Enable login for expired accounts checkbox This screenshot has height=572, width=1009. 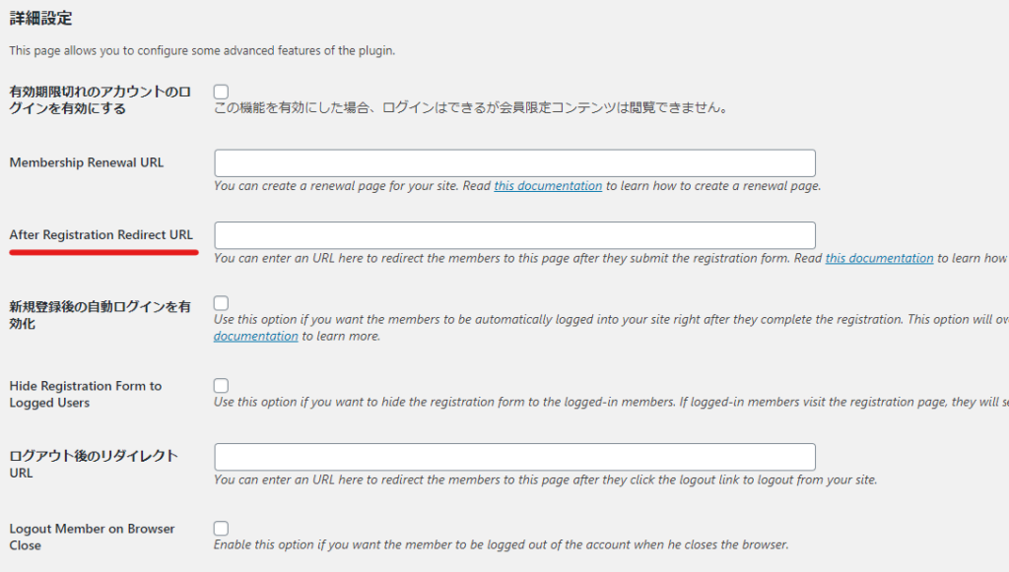pyautogui.click(x=221, y=92)
